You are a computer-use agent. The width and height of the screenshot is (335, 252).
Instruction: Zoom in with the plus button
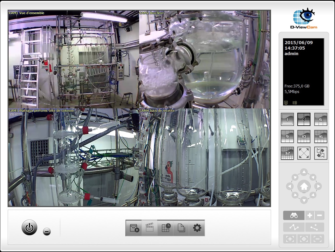coord(310,215)
